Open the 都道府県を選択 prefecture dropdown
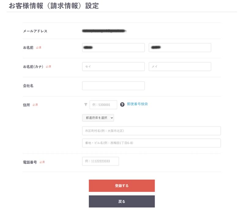Screen dimensions: 244x210 98,118
